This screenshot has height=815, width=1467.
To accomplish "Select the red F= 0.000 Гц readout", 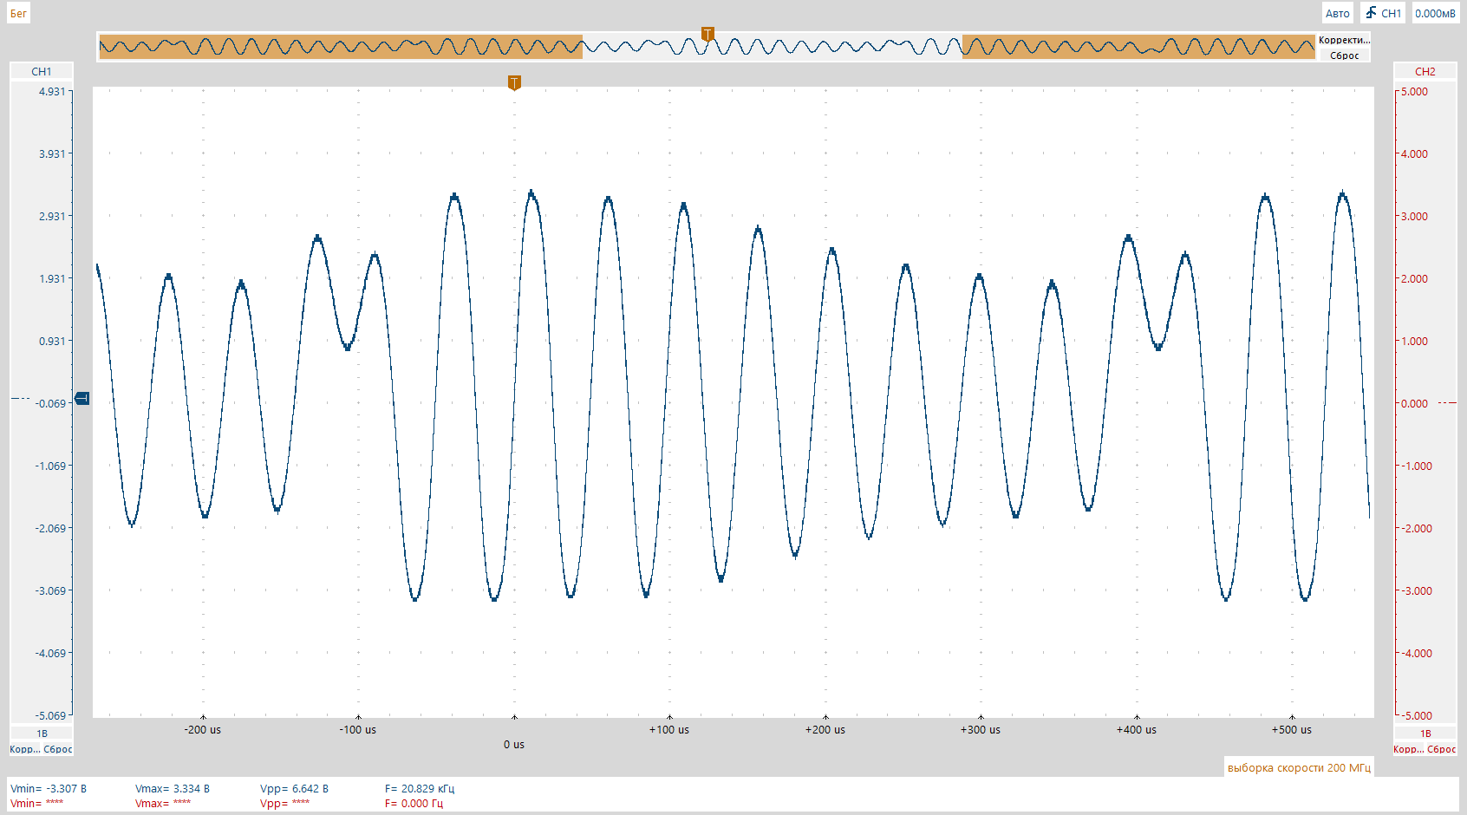I will [x=414, y=803].
